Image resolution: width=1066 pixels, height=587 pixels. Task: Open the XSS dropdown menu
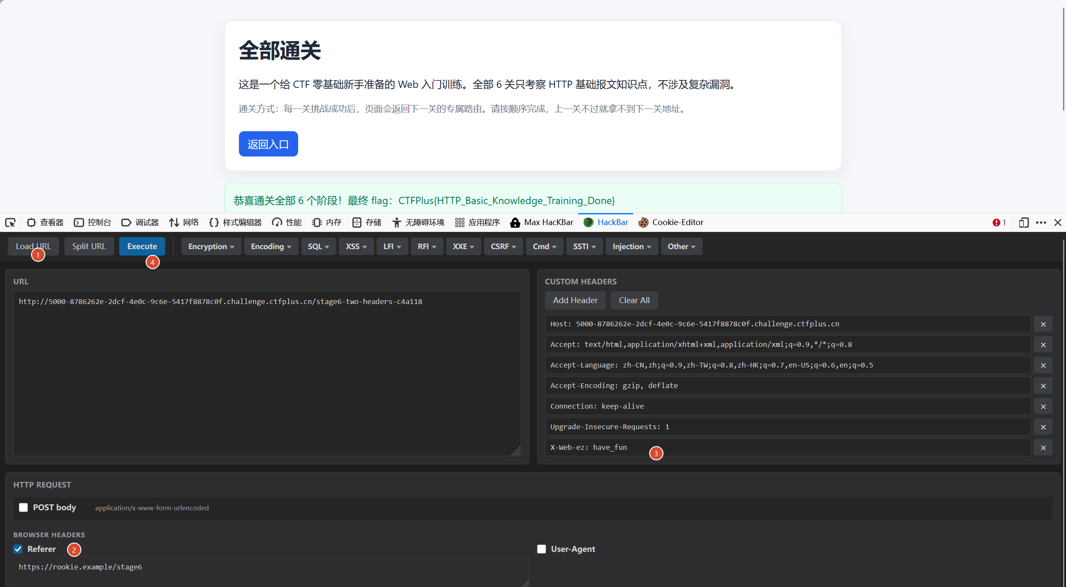(356, 247)
